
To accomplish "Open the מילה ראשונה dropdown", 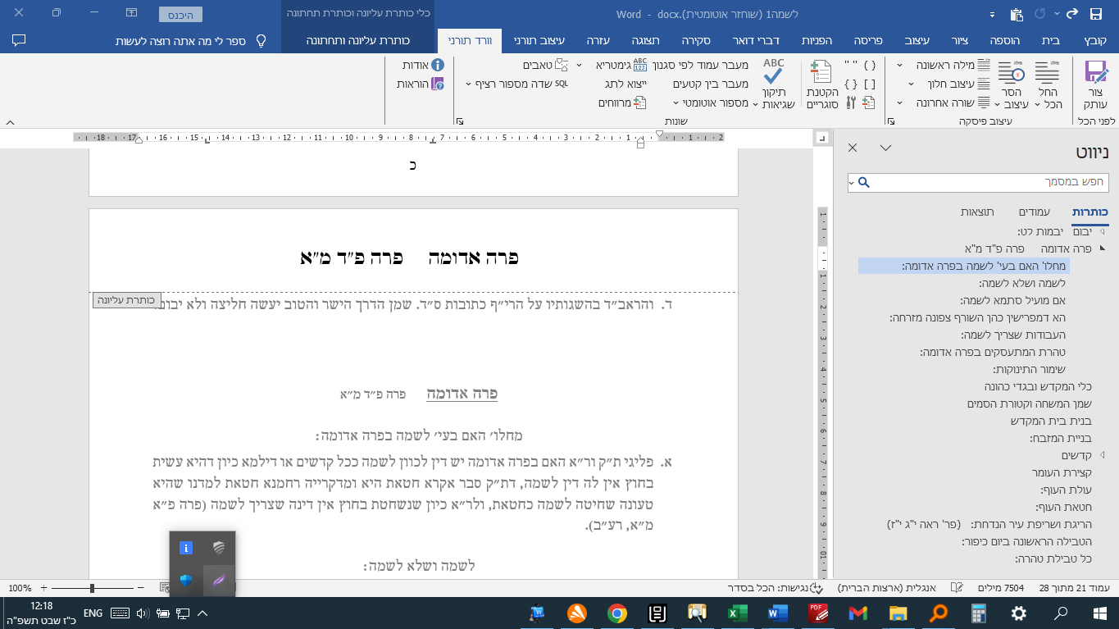I will pyautogui.click(x=900, y=65).
